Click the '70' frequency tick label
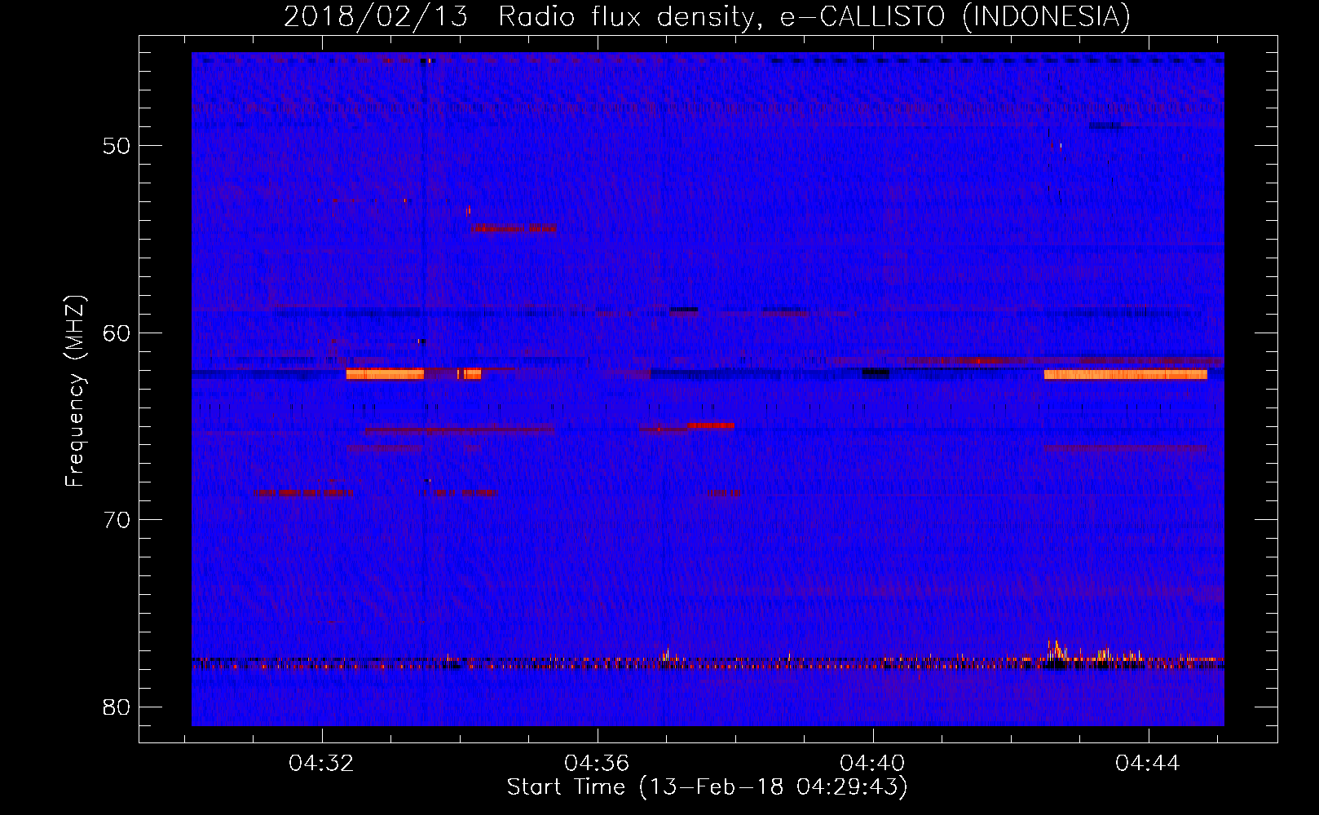 [117, 520]
